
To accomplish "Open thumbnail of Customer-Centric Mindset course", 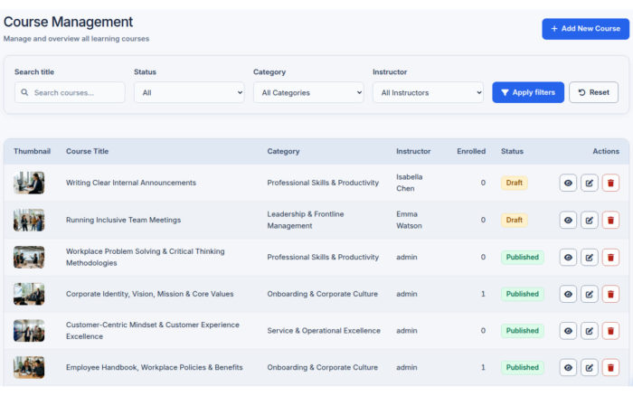I will click(x=29, y=331).
